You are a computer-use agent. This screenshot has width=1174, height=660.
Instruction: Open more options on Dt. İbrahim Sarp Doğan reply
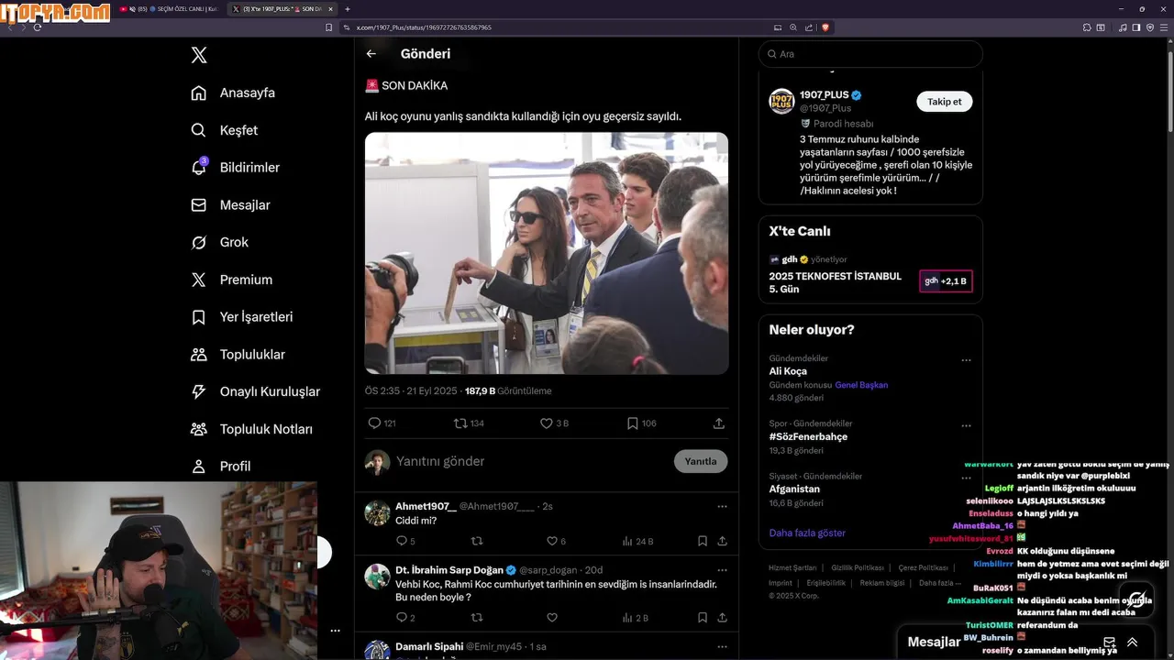pos(722,570)
